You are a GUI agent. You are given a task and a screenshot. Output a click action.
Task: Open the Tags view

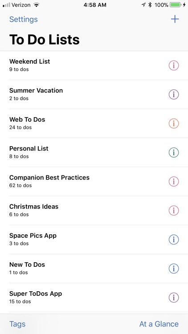pos(17,324)
